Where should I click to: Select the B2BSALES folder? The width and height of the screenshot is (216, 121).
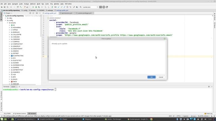pos(16,32)
